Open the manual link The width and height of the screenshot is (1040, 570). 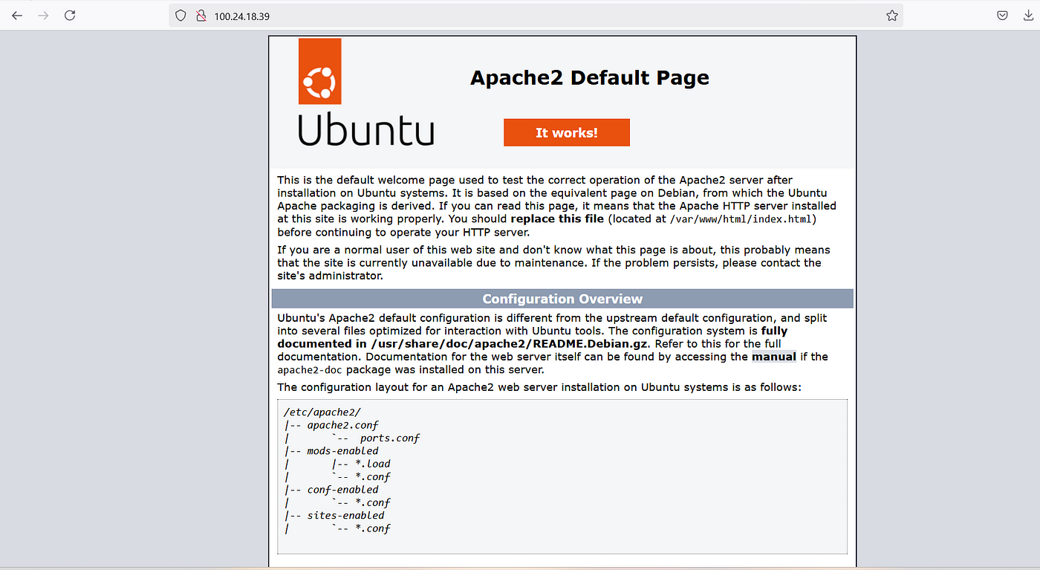(x=773, y=357)
